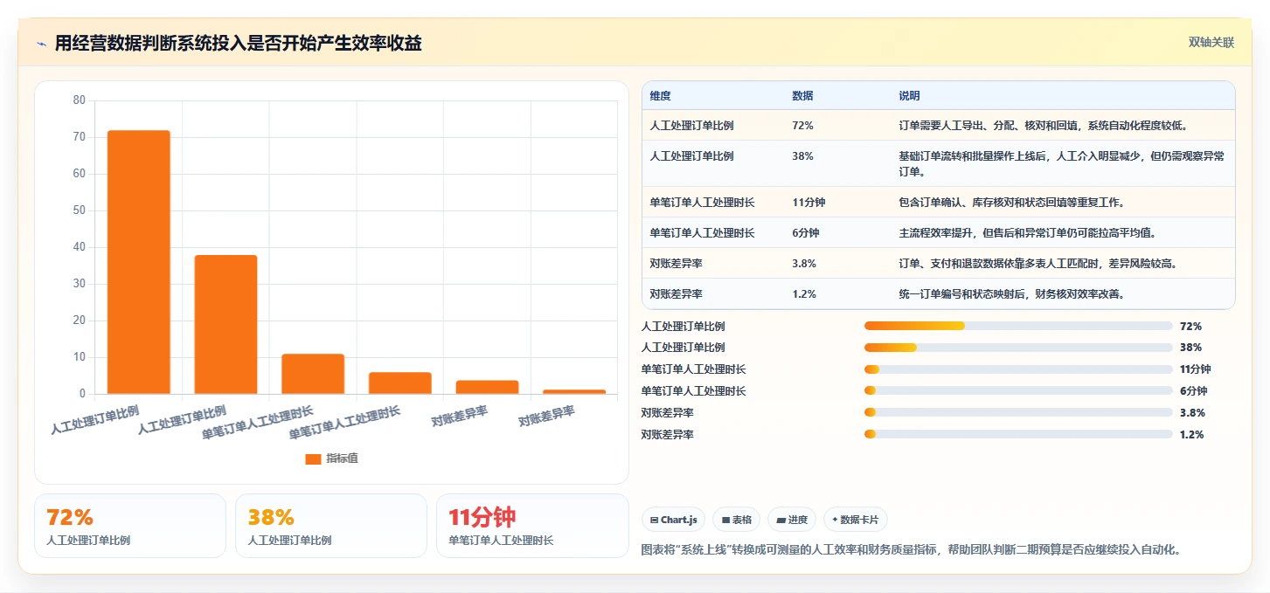The width and height of the screenshot is (1270, 593).
Task: Select the 数据卡片 tag pill
Action: point(856,520)
